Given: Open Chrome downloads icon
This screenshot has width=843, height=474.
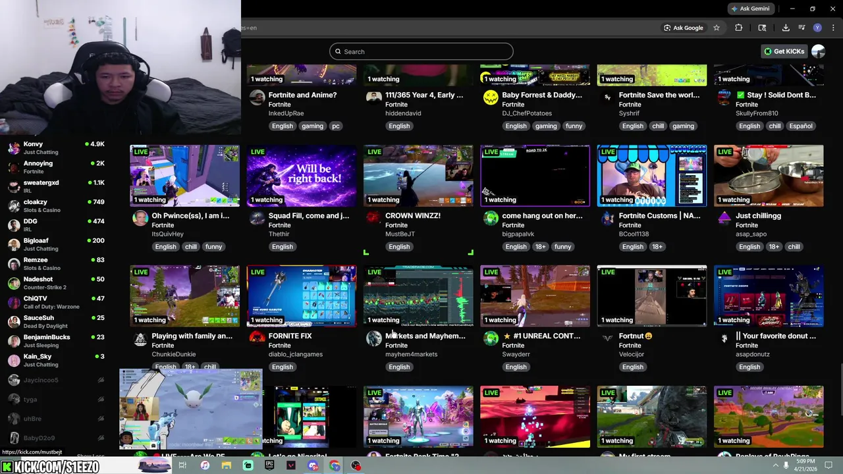Looking at the screenshot, I should point(786,28).
